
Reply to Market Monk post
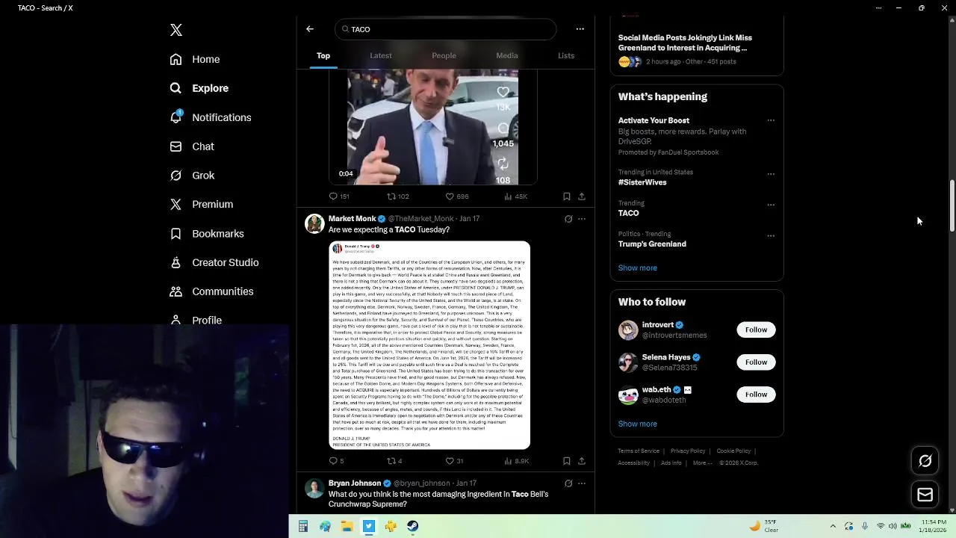tap(336, 461)
